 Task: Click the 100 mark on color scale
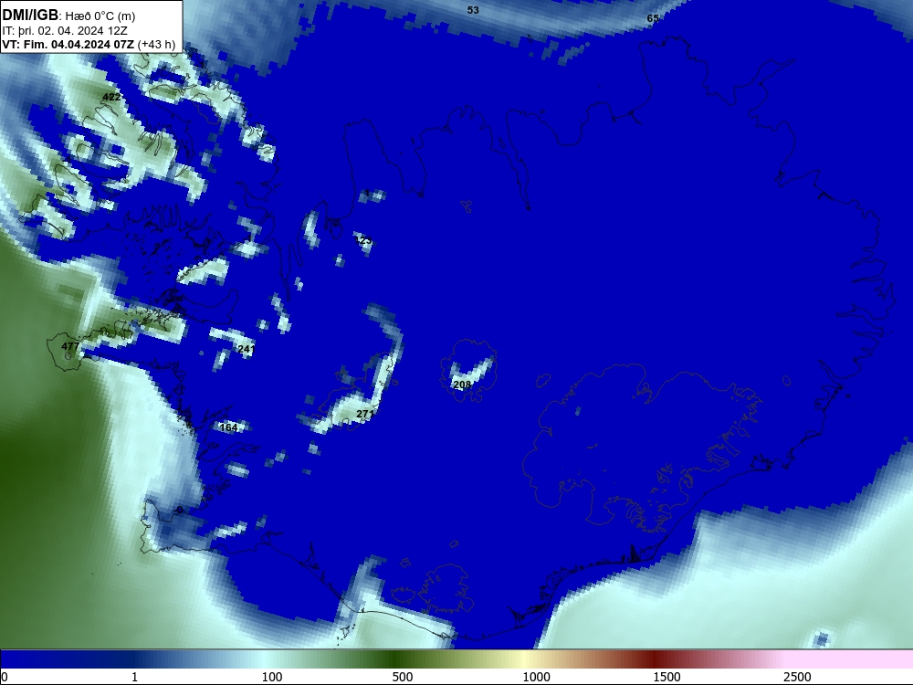coord(272,677)
